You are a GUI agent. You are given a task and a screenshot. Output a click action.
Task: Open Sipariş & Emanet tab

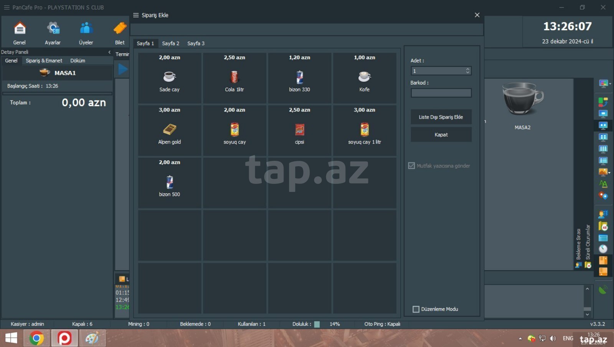44,61
